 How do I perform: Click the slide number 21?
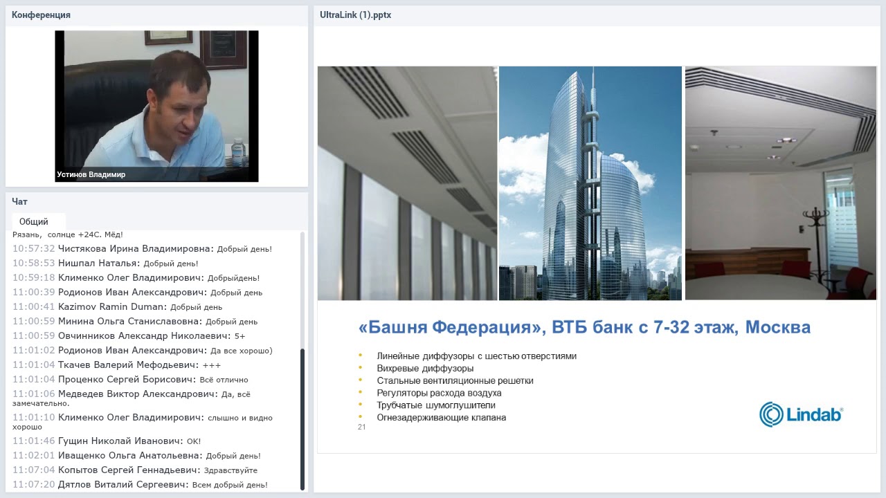click(361, 427)
